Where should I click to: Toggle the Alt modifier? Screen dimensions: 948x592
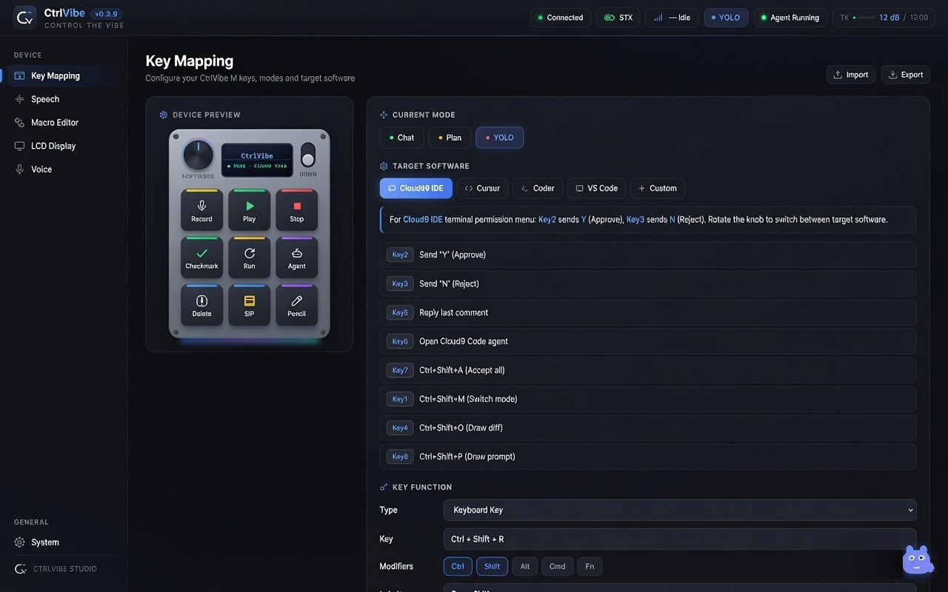(525, 567)
